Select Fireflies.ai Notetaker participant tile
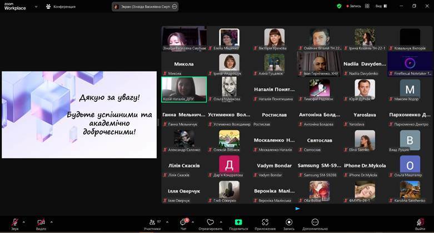434x233 pixels. click(x=410, y=64)
